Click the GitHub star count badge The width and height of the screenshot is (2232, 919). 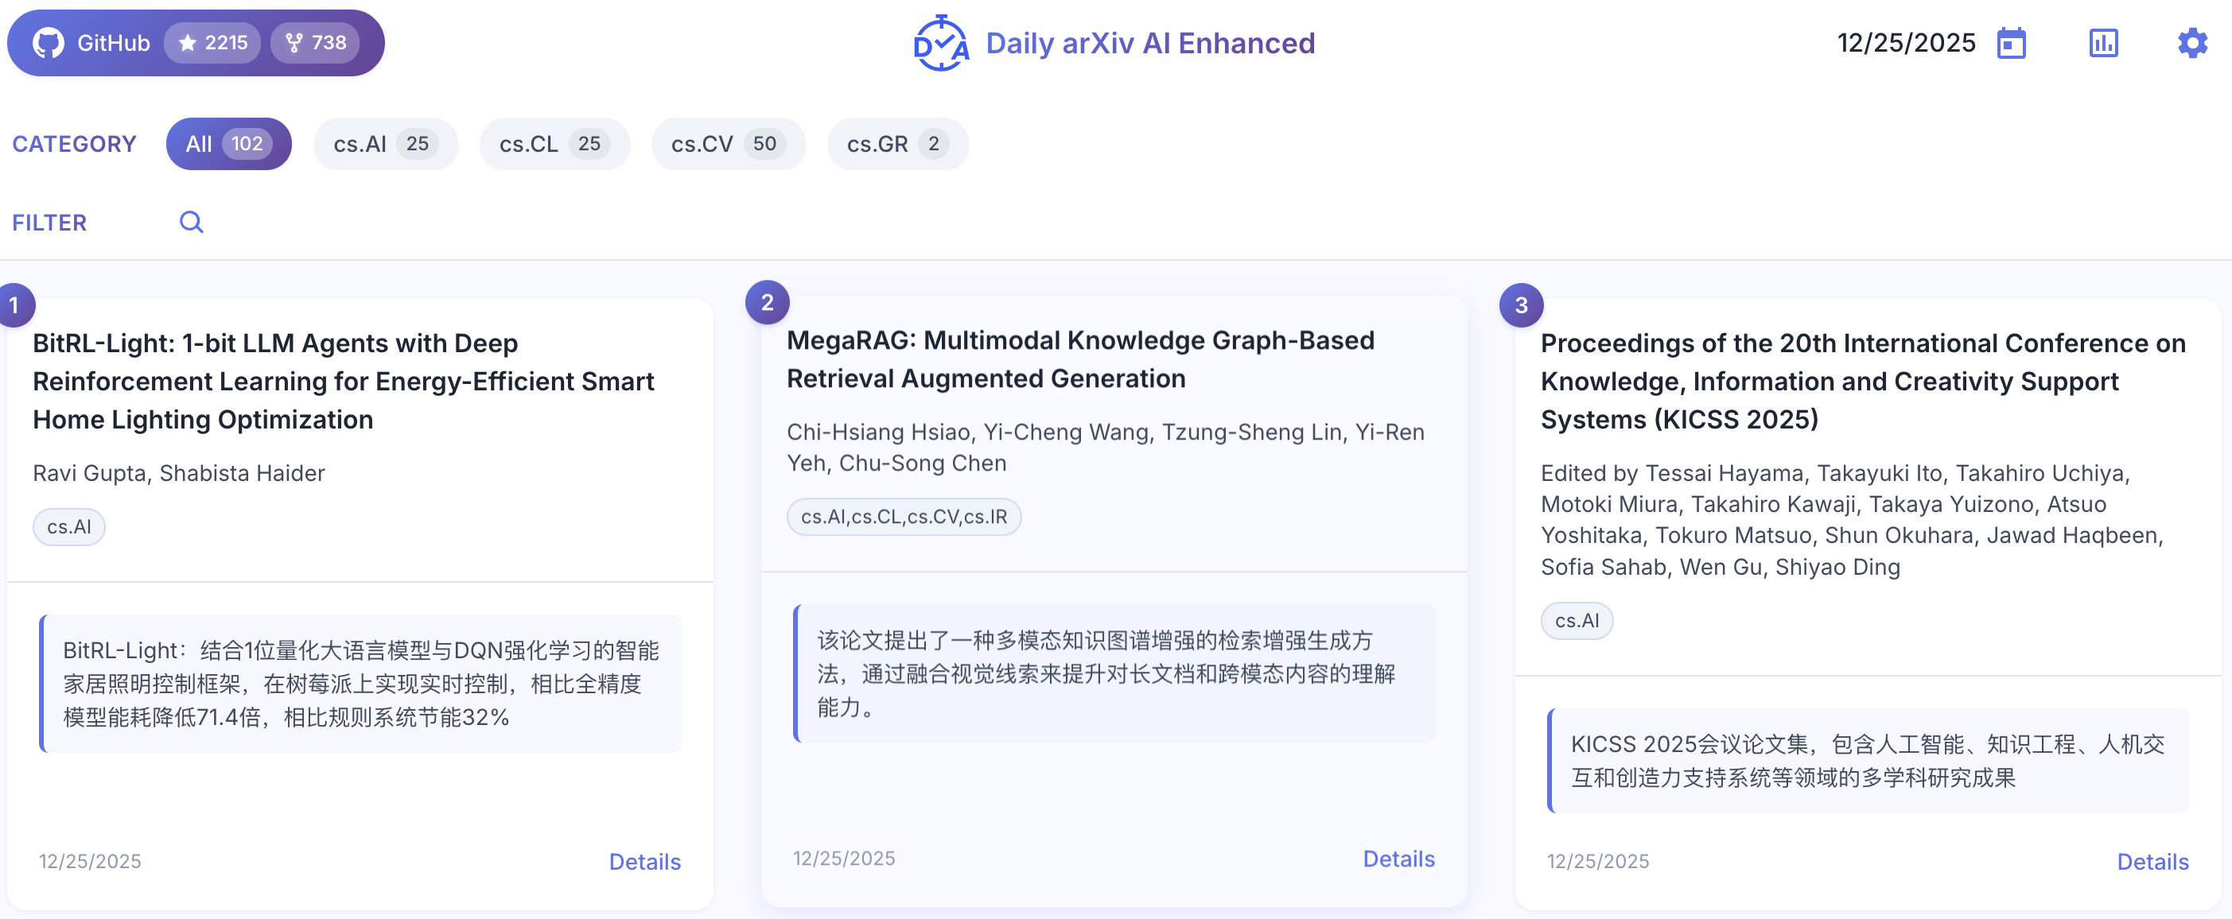(x=213, y=42)
